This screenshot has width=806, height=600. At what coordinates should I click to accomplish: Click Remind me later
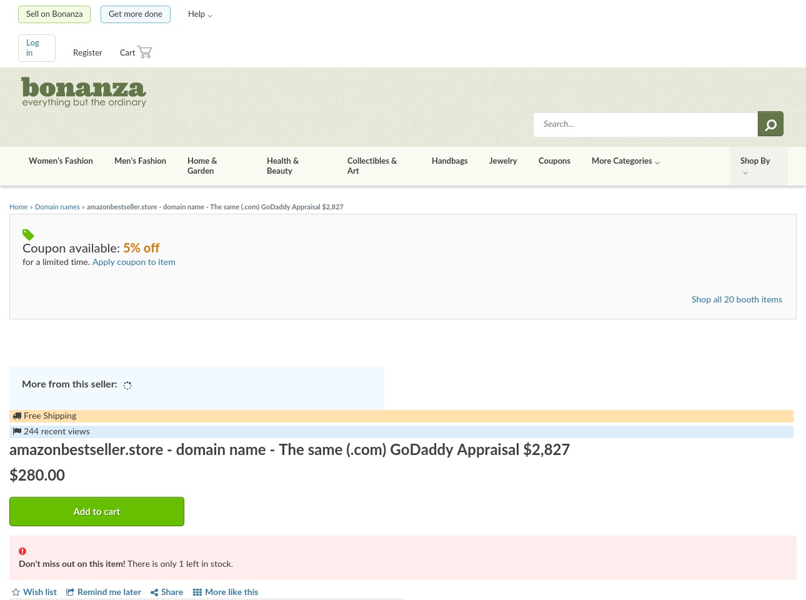(104, 592)
